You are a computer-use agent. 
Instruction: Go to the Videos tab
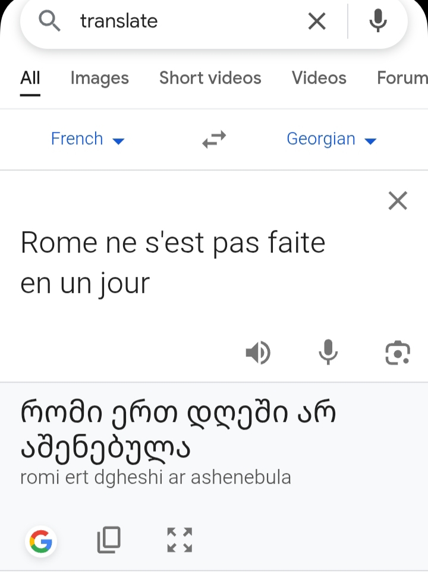319,78
